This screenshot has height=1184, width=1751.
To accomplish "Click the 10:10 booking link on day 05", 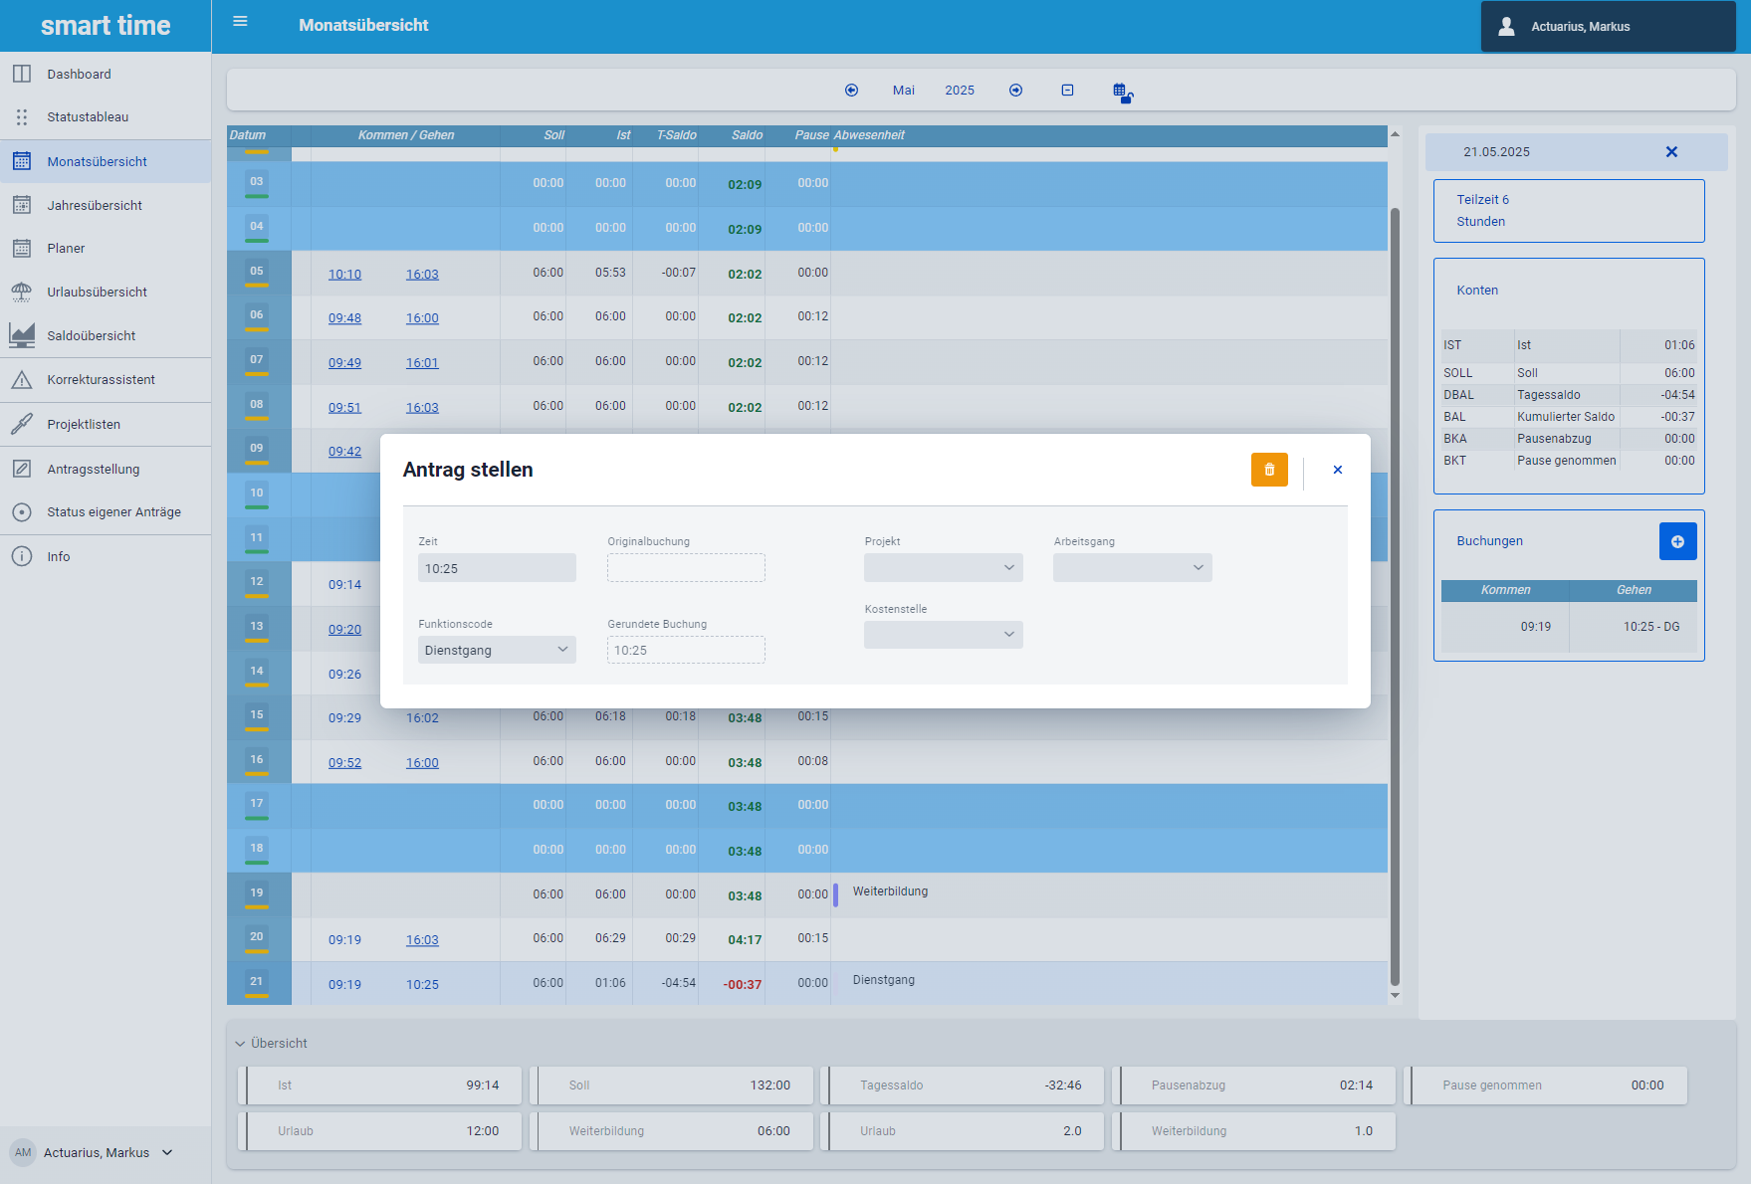I will click(344, 275).
